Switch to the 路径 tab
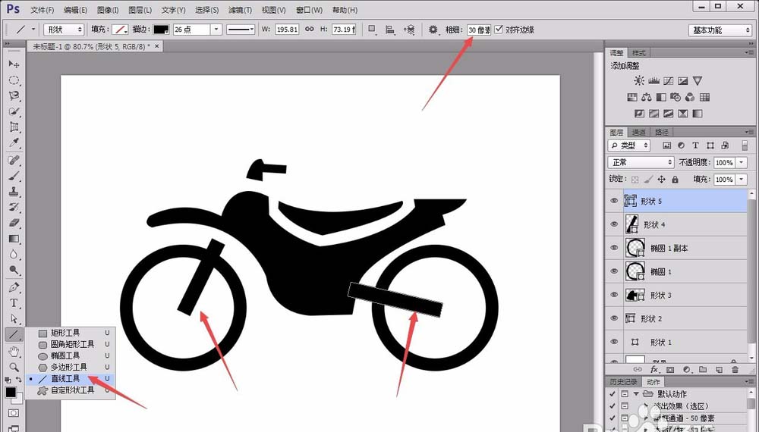The image size is (759, 432). click(x=661, y=132)
